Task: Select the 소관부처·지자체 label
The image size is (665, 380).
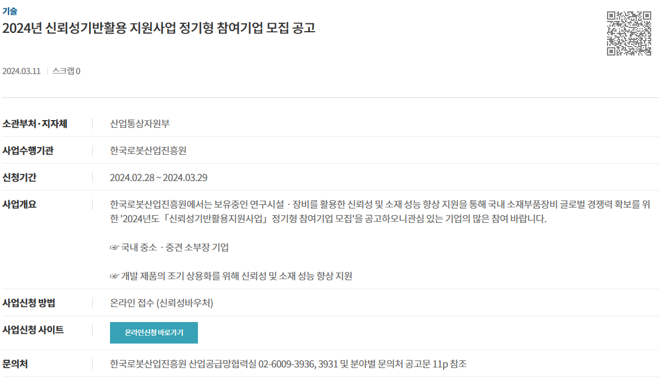Action: (x=35, y=124)
